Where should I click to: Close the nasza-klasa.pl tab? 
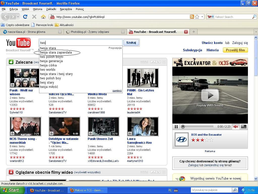[60, 32]
